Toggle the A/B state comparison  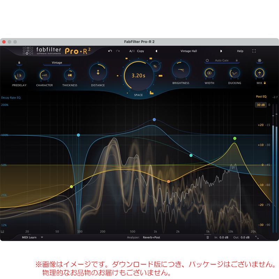pos(132,51)
